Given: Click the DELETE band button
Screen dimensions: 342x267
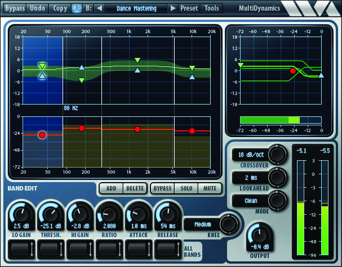Looking at the screenshot, I should coord(135,188).
